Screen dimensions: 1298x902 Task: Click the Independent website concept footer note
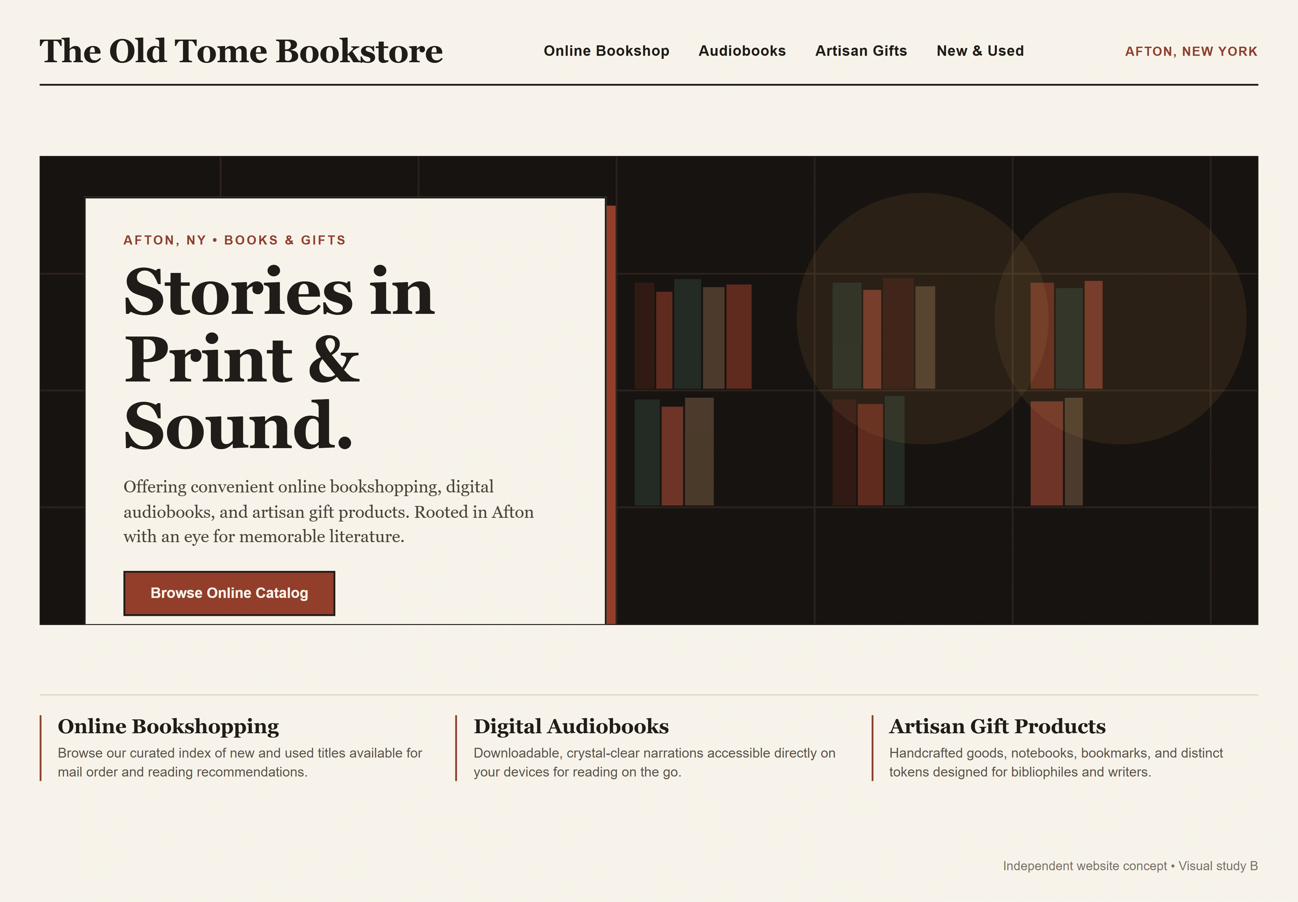point(1130,866)
